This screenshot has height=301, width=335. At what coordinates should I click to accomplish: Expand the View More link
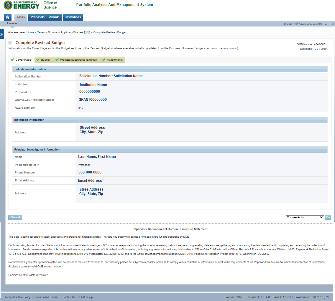tap(231, 48)
